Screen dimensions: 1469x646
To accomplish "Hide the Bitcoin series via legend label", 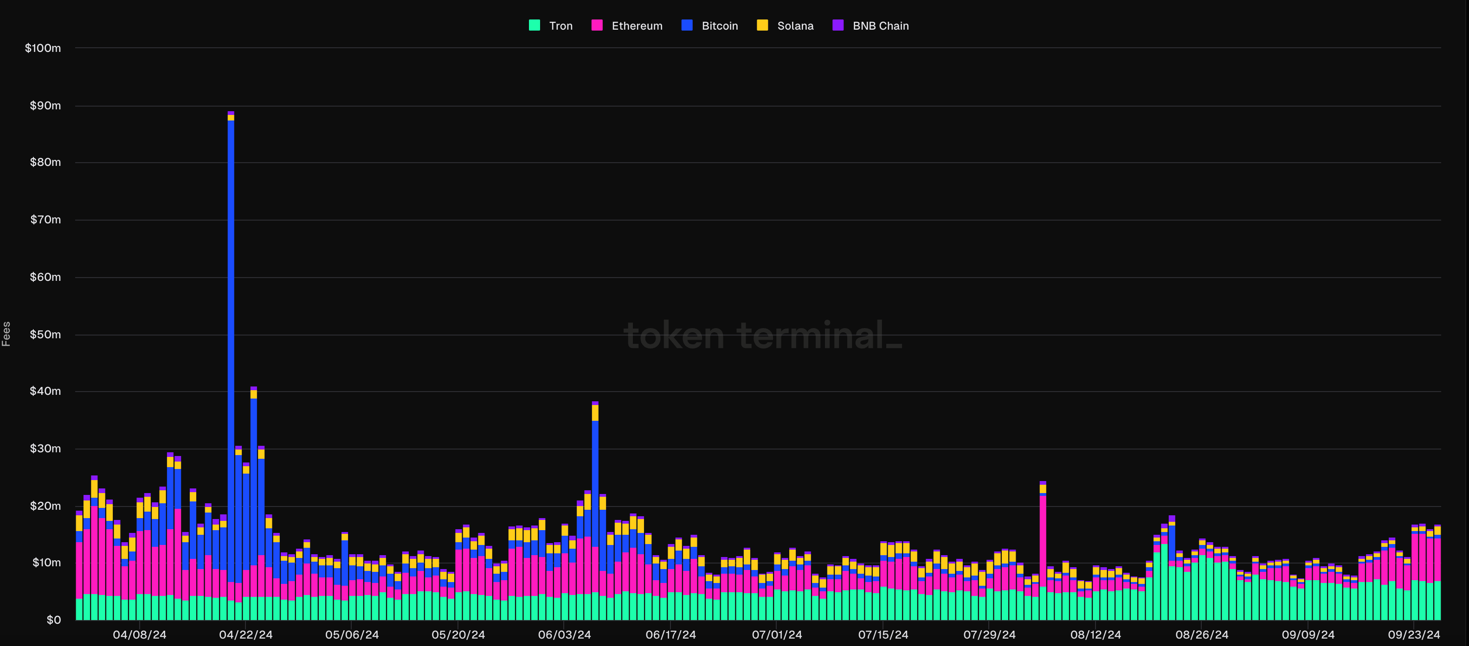I will point(720,25).
